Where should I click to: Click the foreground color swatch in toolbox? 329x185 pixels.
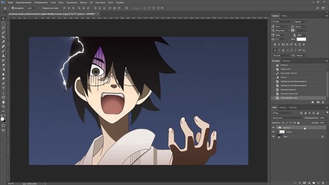pos(2,119)
